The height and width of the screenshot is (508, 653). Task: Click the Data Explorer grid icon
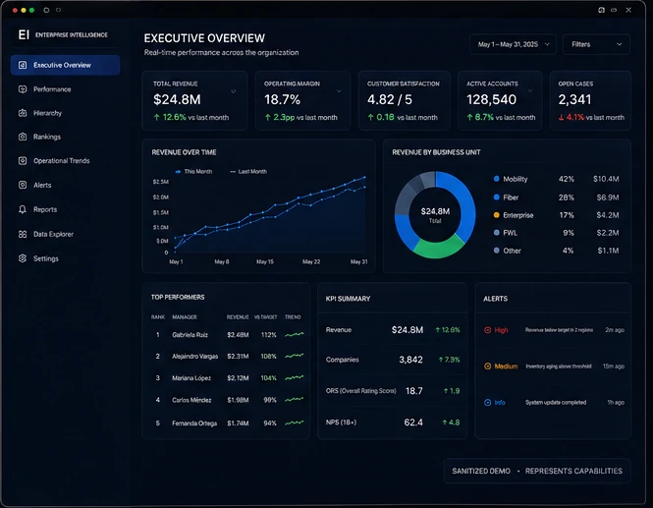coord(23,234)
